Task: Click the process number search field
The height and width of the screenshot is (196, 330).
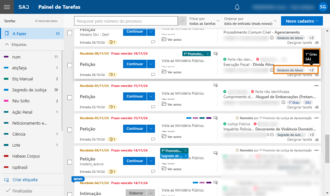Action: (x=126, y=21)
